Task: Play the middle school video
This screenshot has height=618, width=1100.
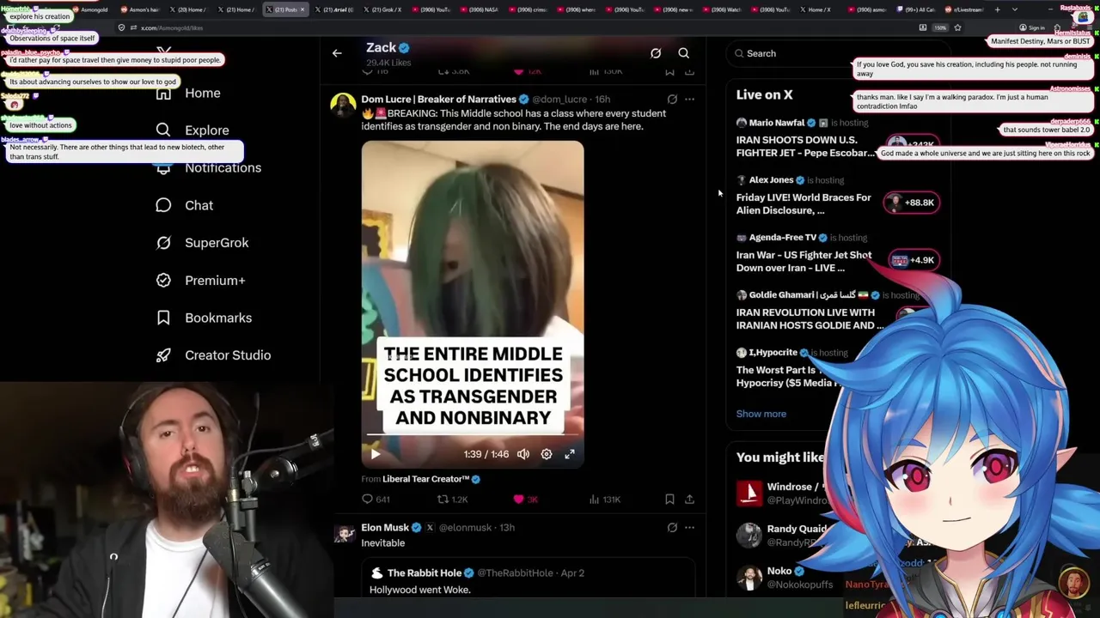Action: click(x=376, y=454)
